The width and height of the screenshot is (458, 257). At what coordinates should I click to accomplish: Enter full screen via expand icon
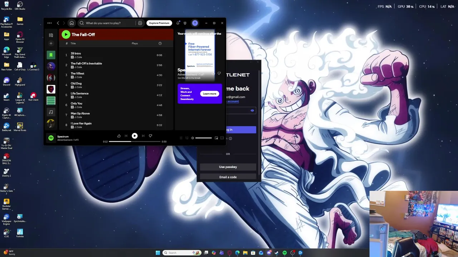tap(222, 138)
